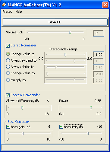Click the Change value by slider thumb

coord(47,74)
